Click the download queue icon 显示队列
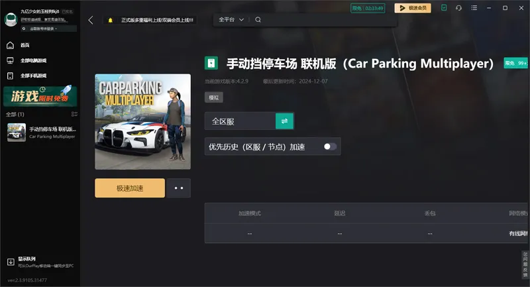Viewport: 530px width, 287px height. pos(11,262)
